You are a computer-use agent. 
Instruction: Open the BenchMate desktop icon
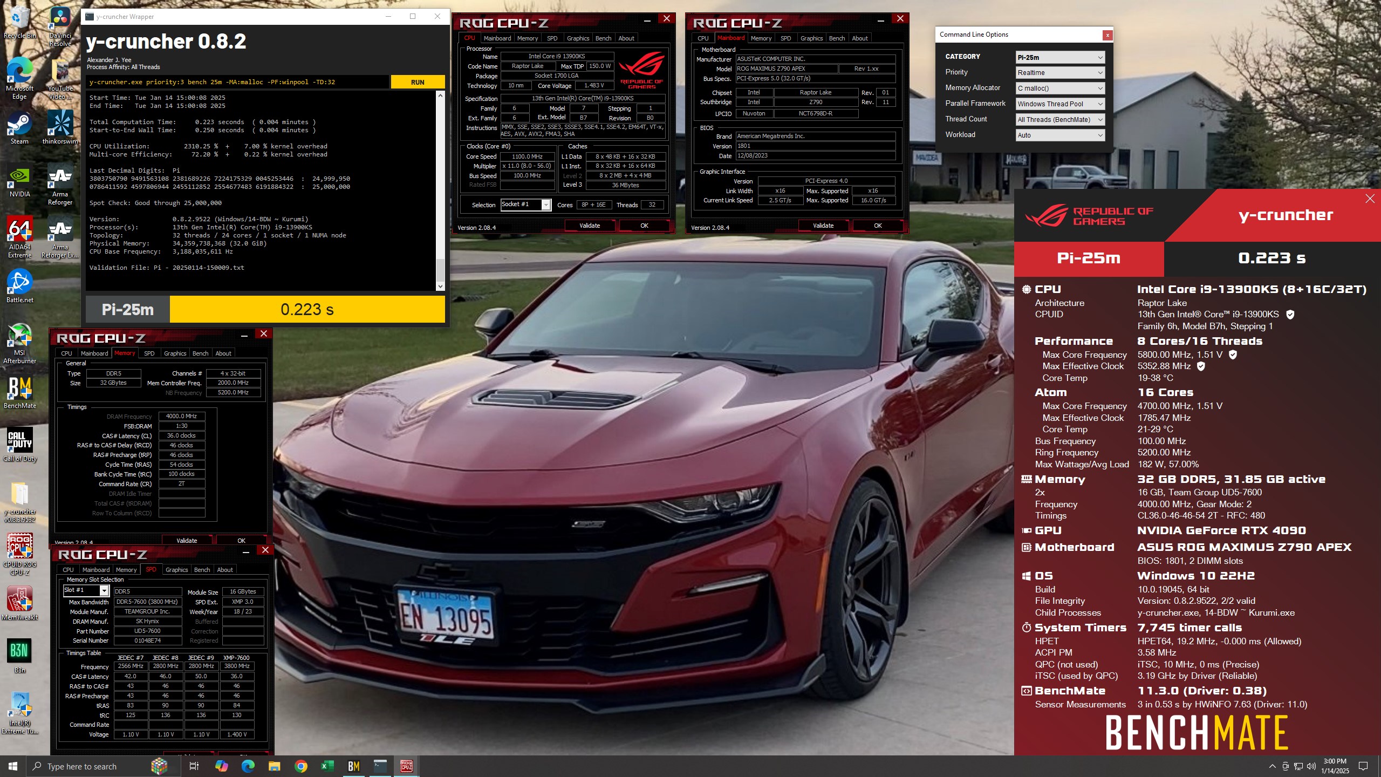tap(19, 392)
